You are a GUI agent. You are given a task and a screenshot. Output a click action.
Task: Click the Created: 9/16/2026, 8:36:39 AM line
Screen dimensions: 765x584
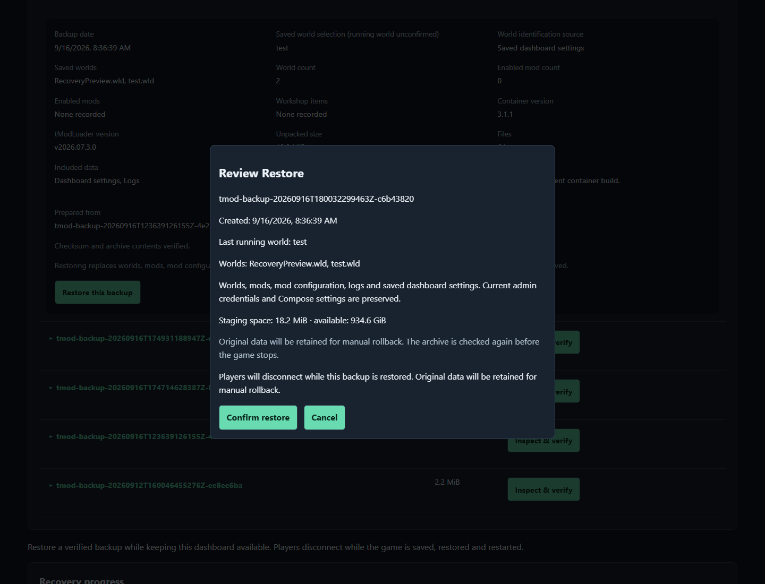click(x=278, y=220)
